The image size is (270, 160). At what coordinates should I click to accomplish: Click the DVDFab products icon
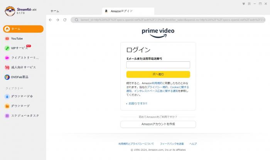tap(7, 77)
